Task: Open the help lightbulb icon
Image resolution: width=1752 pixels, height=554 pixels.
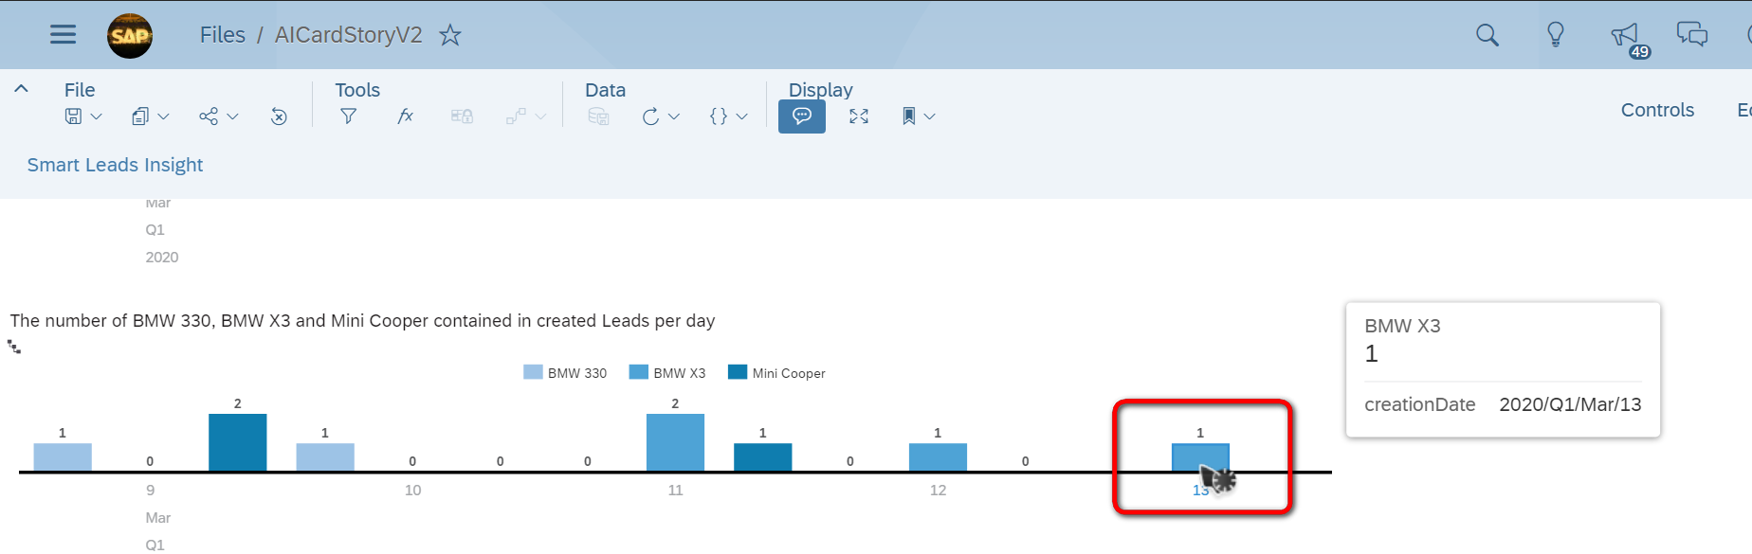Action: tap(1556, 35)
